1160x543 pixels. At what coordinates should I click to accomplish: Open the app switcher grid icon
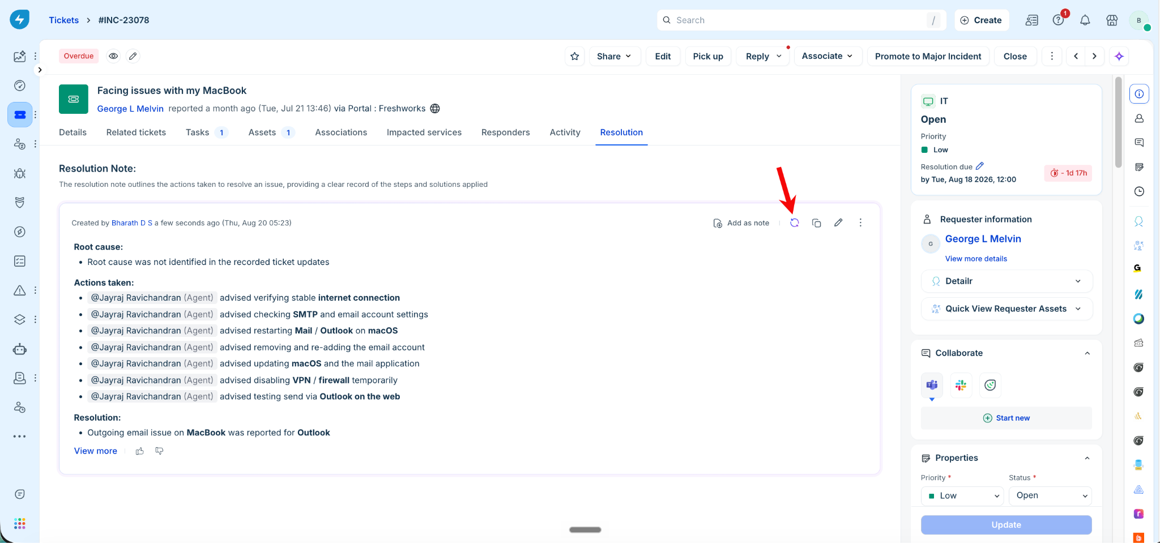[x=20, y=524]
